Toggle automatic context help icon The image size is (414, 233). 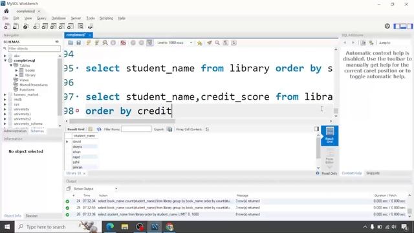(371, 43)
